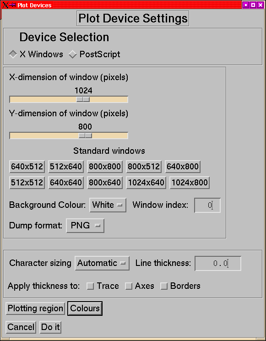Choose the 1024x800 standard window
Image resolution: width=266 pixels, height=341 pixels.
tap(190, 183)
